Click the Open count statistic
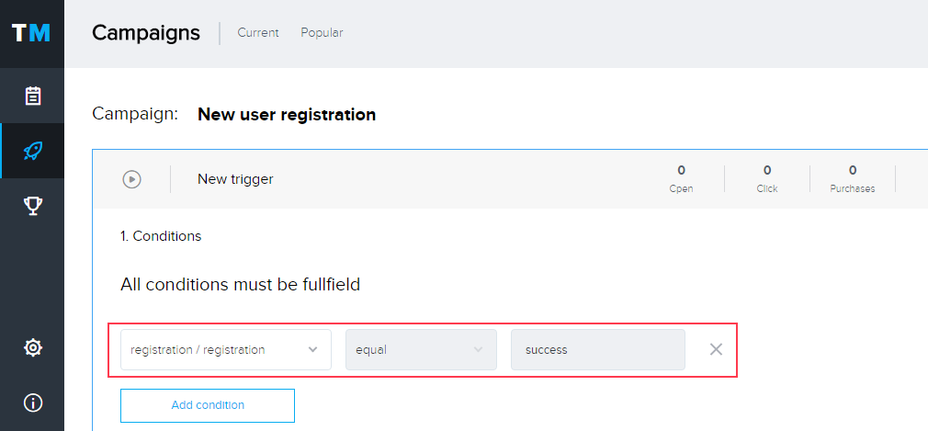 tap(681, 179)
